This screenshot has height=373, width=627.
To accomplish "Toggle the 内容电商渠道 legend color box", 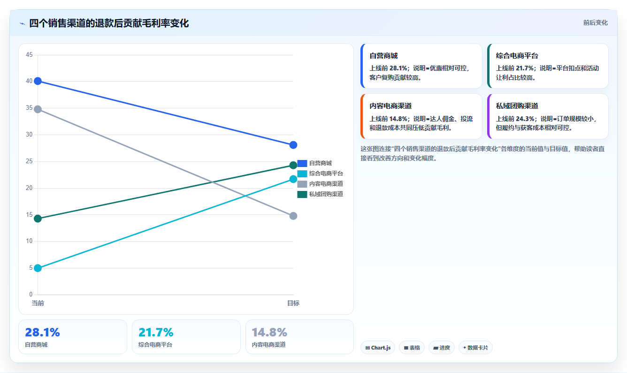I will point(302,184).
